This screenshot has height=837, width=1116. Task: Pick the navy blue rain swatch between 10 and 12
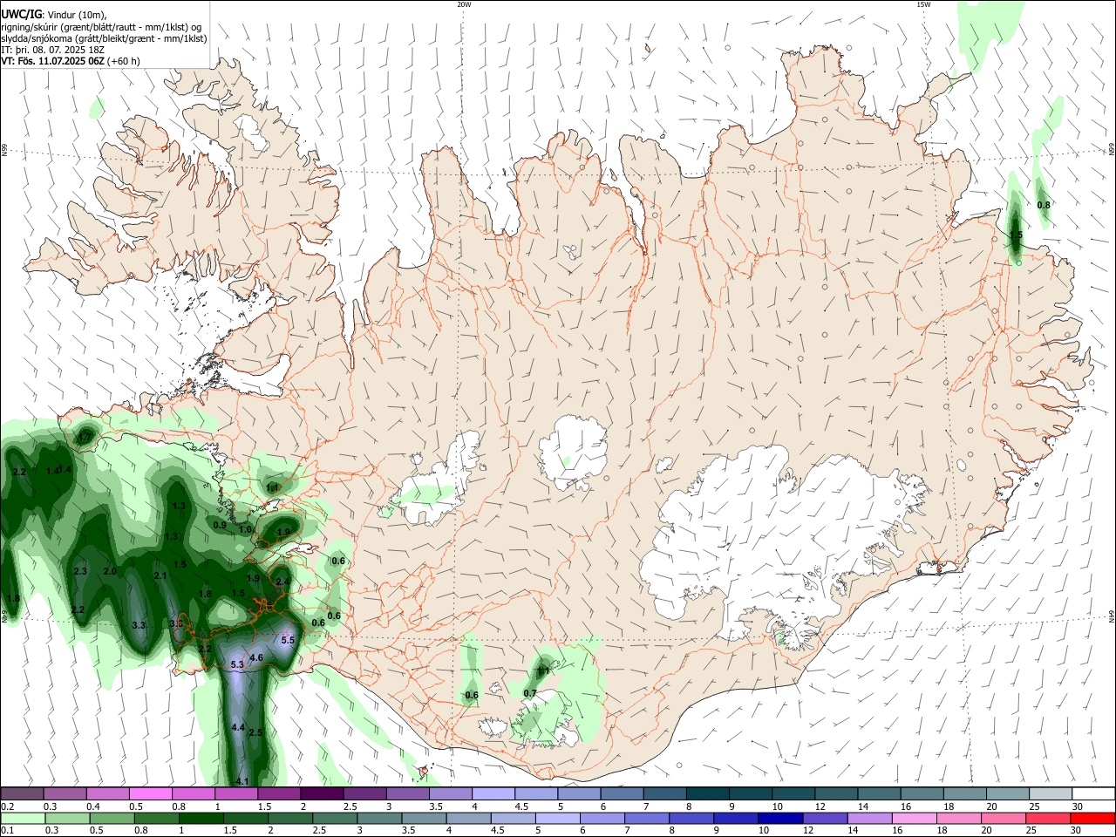tap(779, 818)
